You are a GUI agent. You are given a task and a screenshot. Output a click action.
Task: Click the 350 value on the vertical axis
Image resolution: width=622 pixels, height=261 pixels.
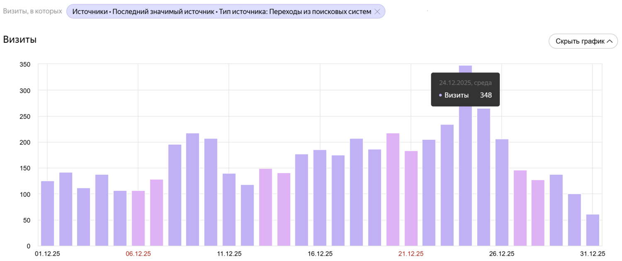(x=25, y=64)
